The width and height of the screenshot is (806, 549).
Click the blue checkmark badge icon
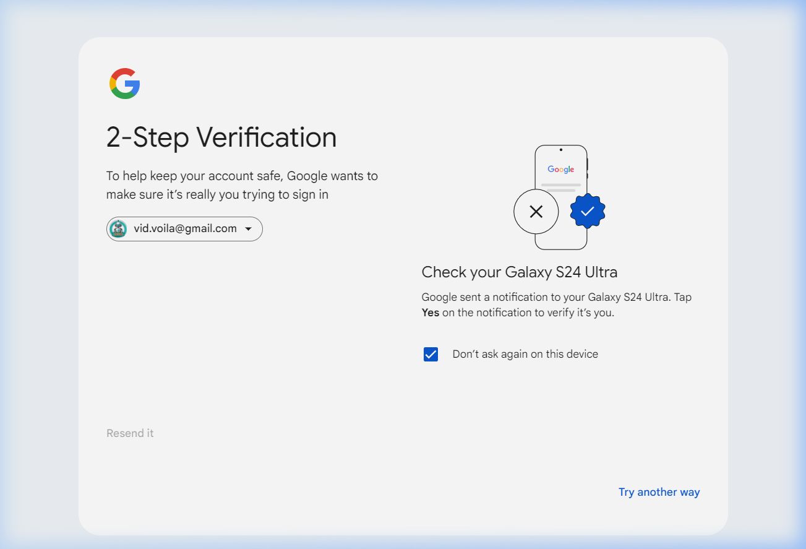tap(587, 212)
